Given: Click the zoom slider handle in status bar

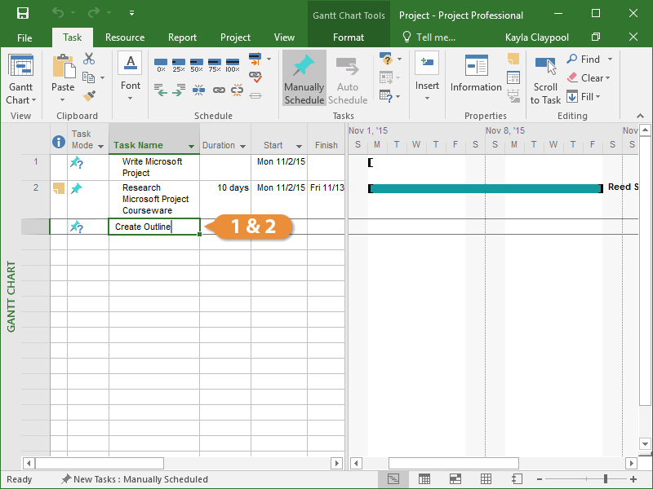Looking at the screenshot, I should (x=606, y=479).
